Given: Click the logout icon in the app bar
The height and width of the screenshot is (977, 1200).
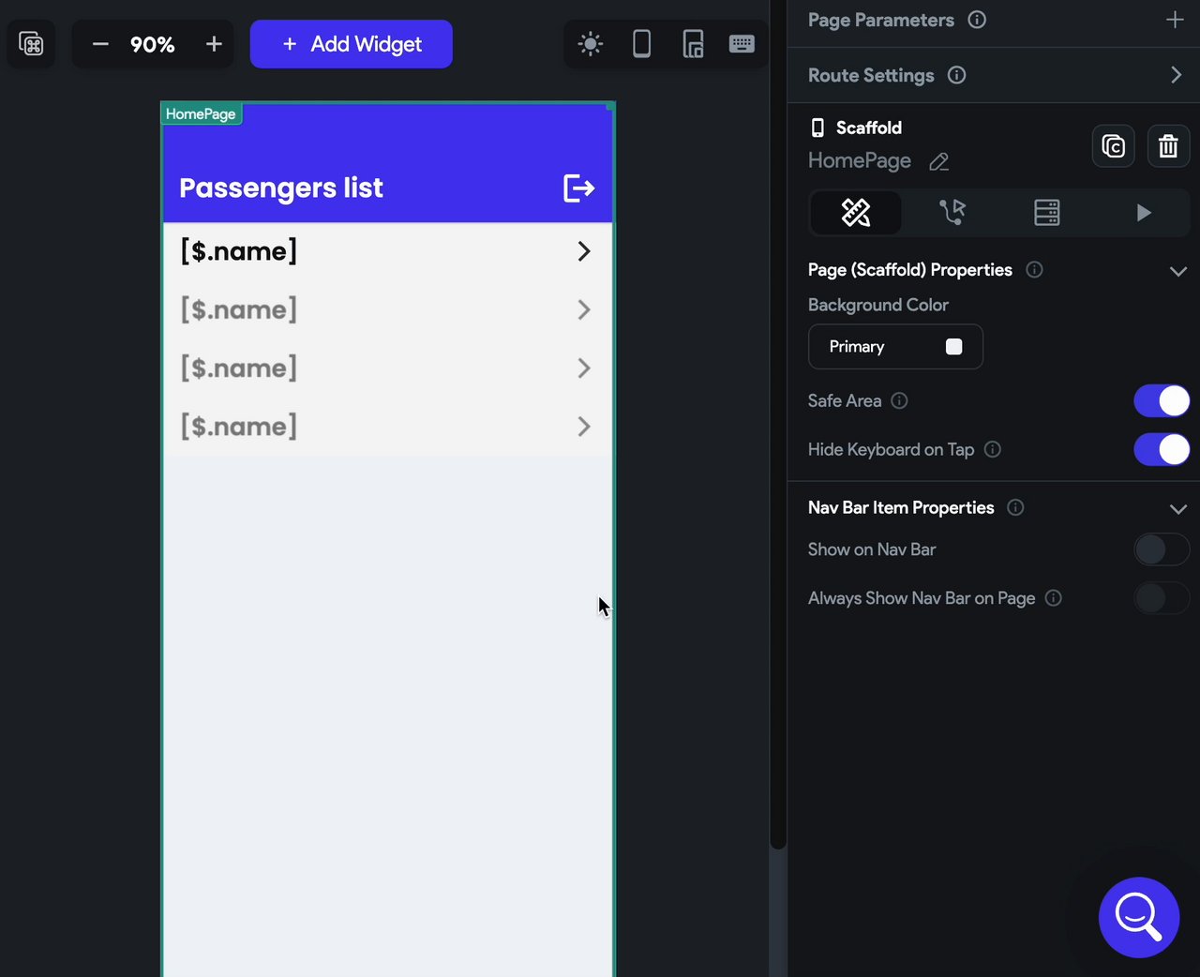Looking at the screenshot, I should (578, 188).
